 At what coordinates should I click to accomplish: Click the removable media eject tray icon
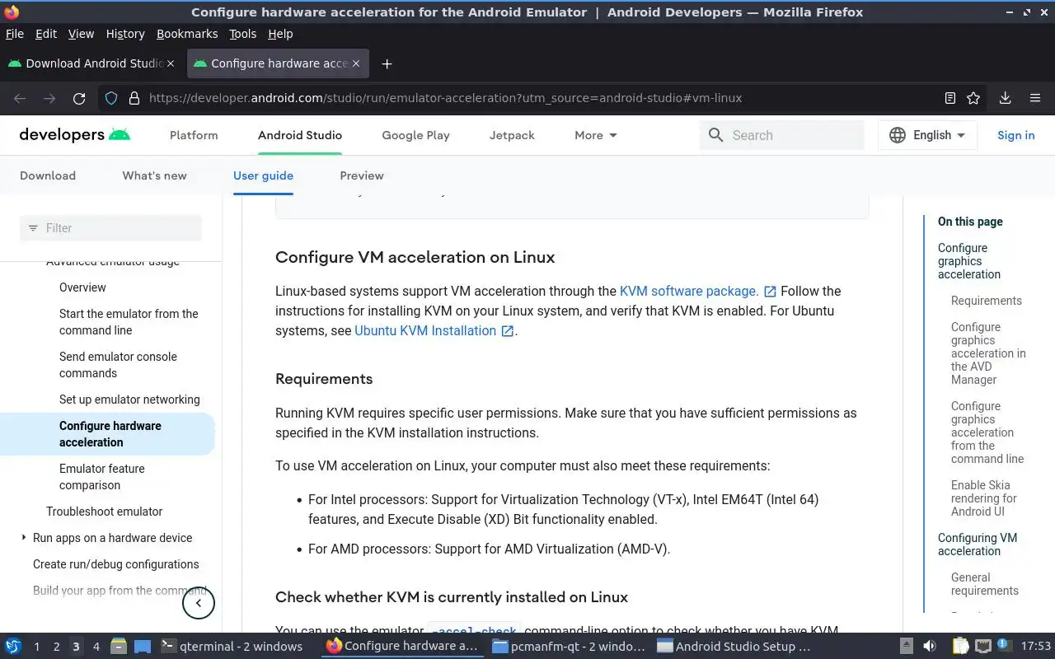click(x=906, y=646)
